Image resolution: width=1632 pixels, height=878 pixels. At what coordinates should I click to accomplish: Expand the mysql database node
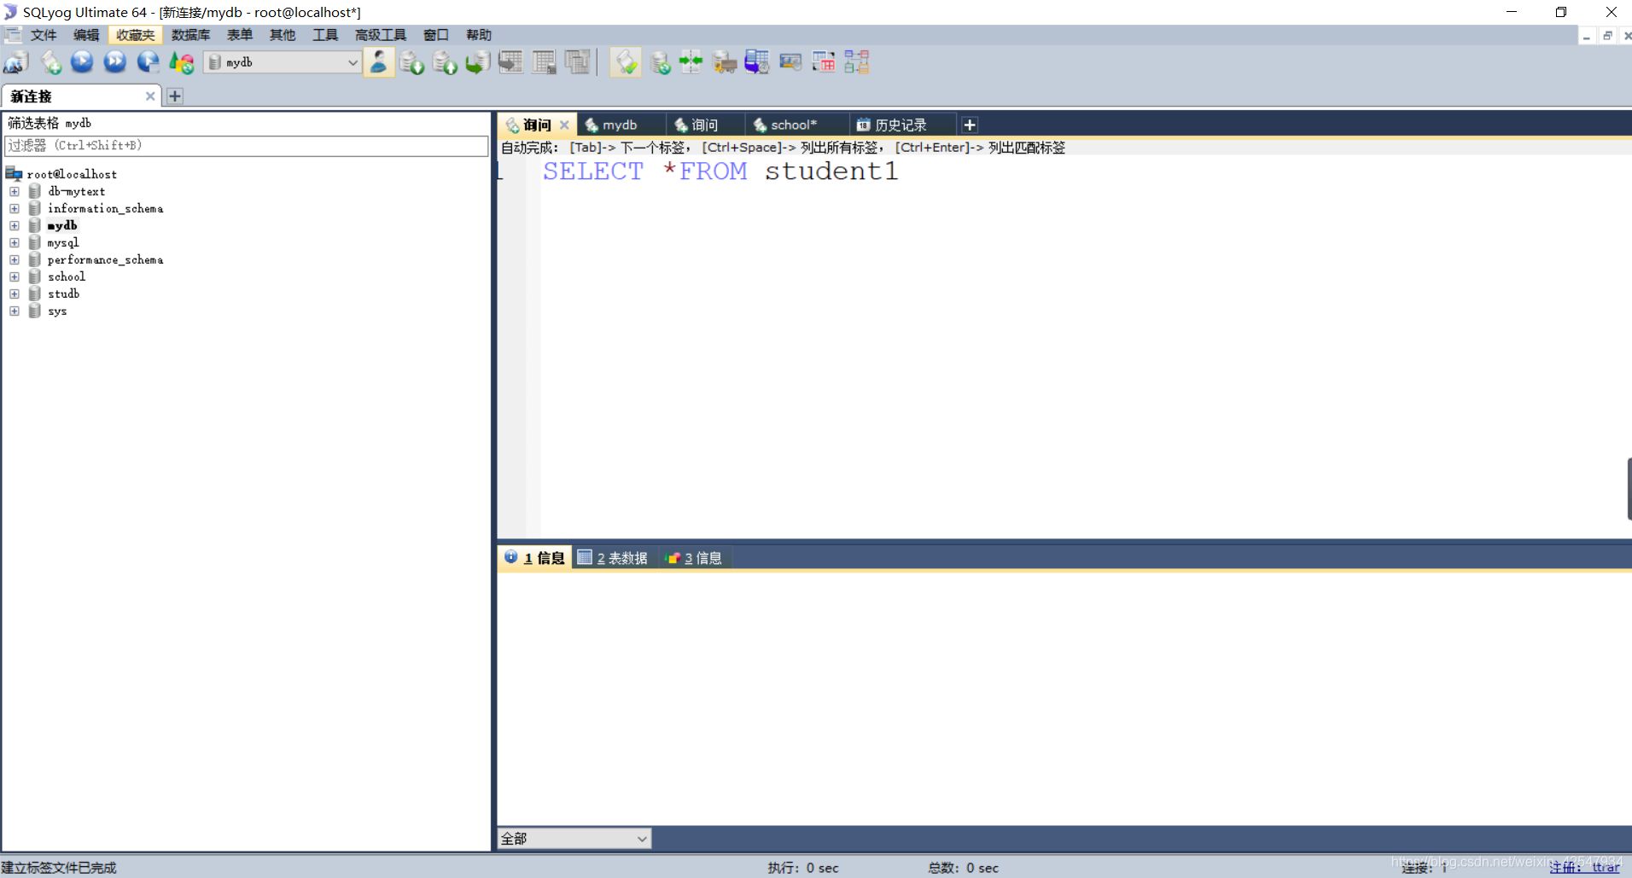click(x=15, y=242)
